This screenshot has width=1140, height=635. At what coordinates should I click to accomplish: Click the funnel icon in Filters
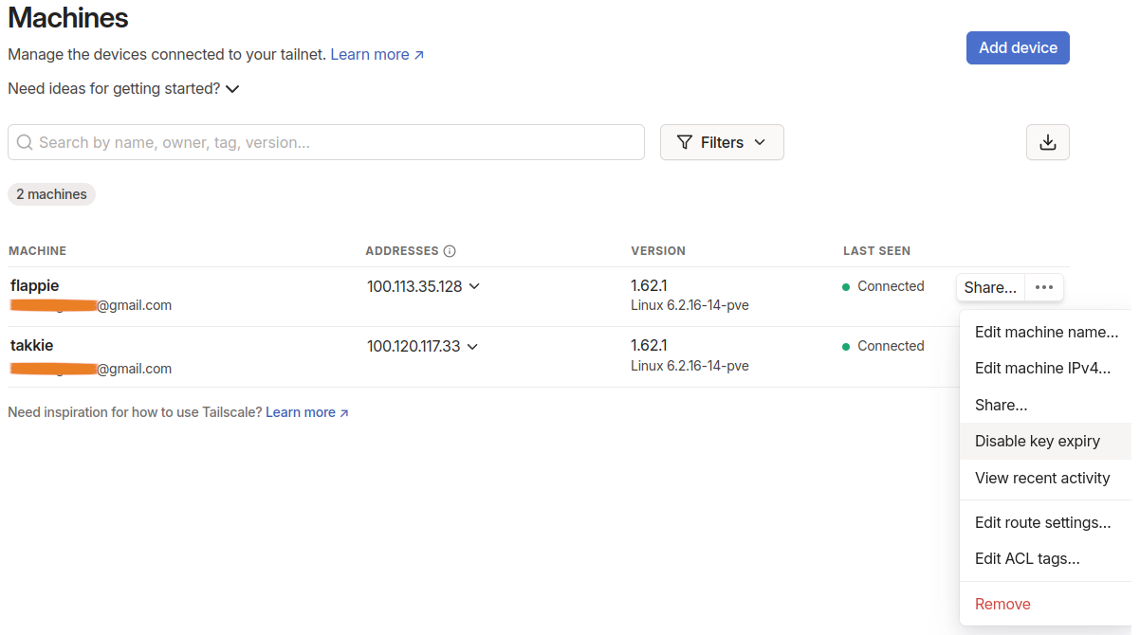coord(685,142)
